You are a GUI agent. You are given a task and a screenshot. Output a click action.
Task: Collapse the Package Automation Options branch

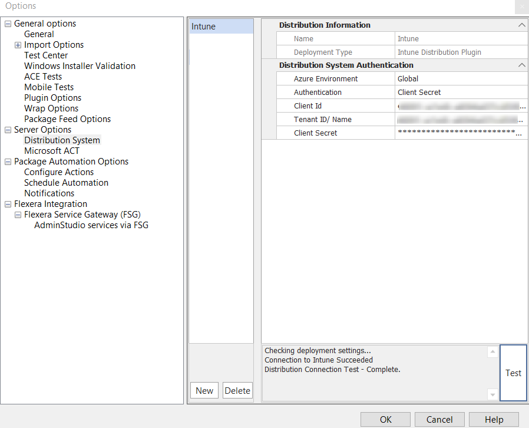point(8,162)
